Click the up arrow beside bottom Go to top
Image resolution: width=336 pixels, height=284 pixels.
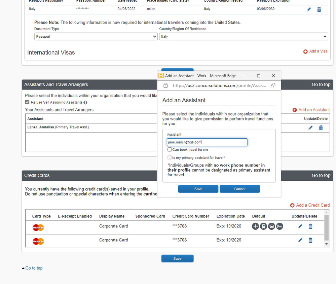[23, 268]
